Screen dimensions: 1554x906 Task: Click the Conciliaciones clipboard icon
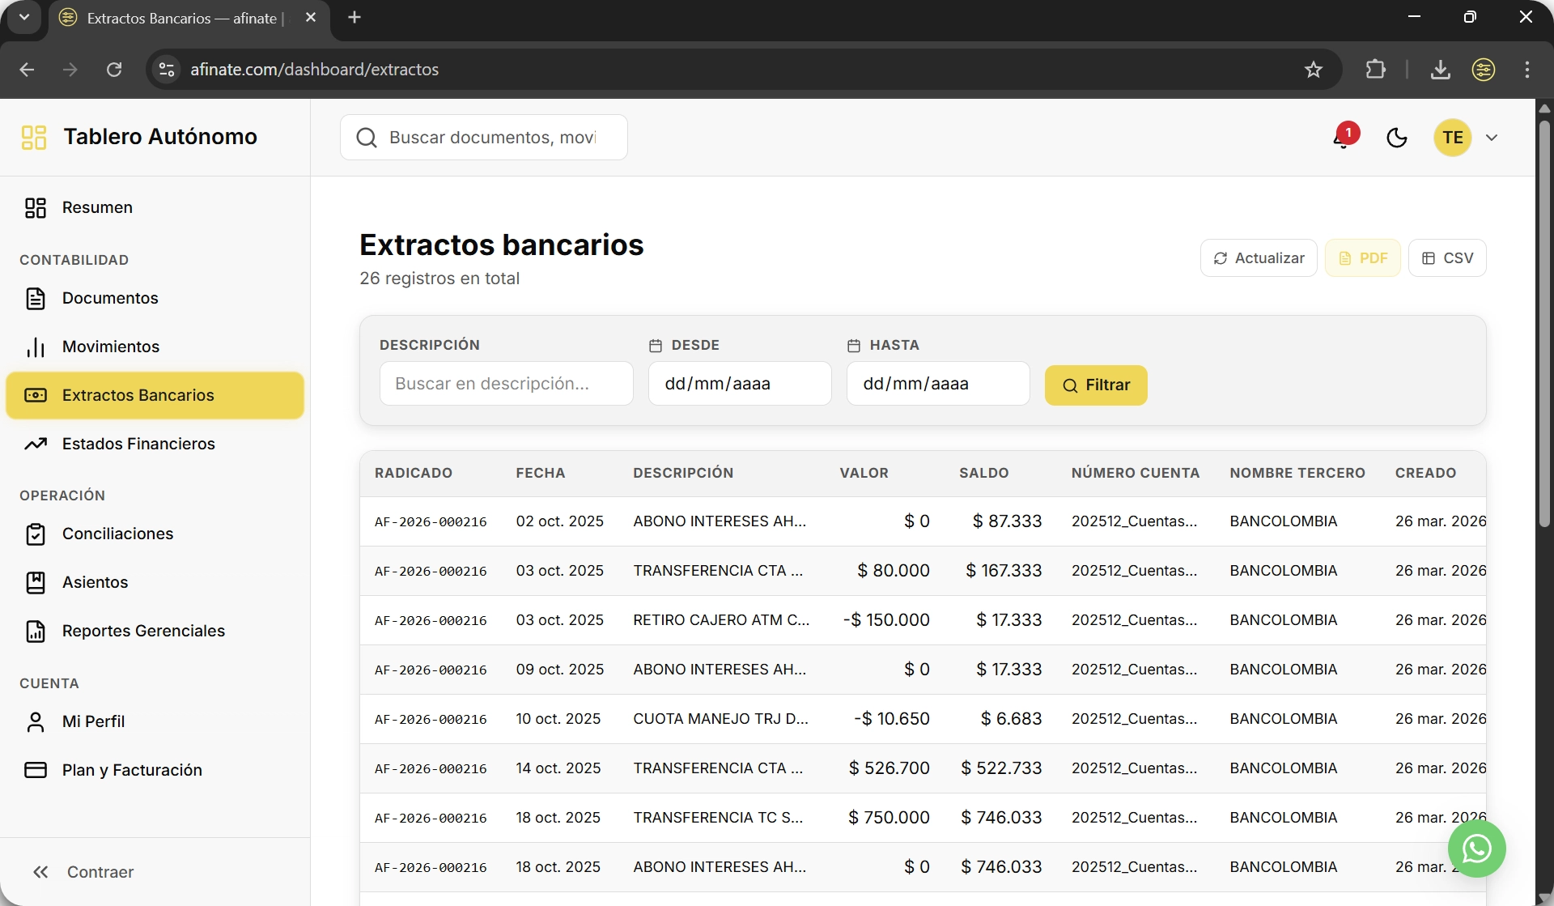(x=36, y=534)
